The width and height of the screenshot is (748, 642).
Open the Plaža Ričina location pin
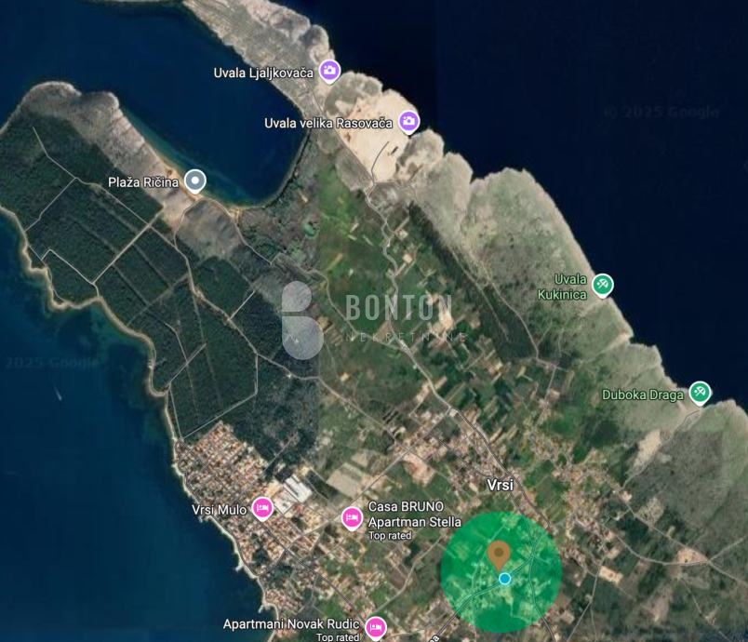[x=195, y=181]
